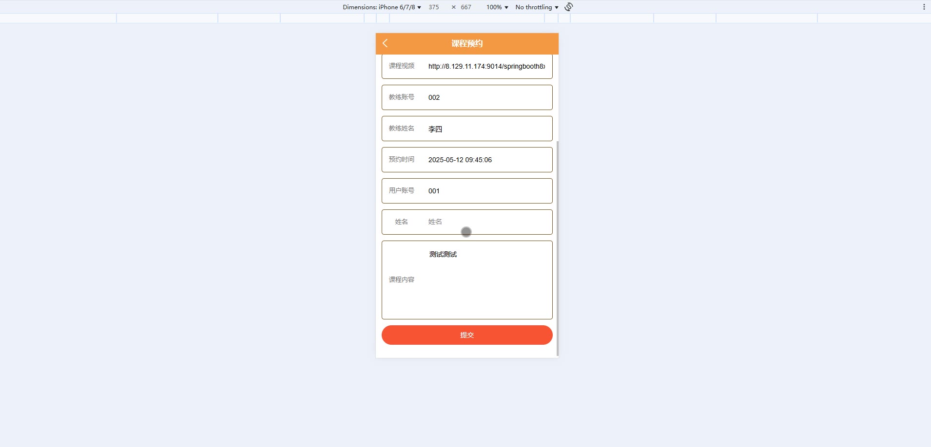Click the 课程视频 label
This screenshot has height=447, width=931.
(x=402, y=66)
